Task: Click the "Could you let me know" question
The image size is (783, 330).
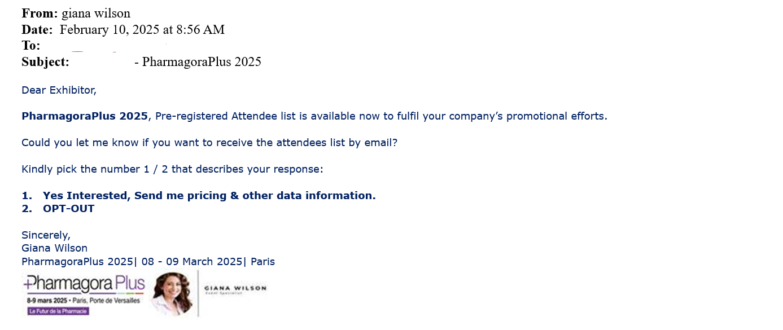Action: coord(209,143)
